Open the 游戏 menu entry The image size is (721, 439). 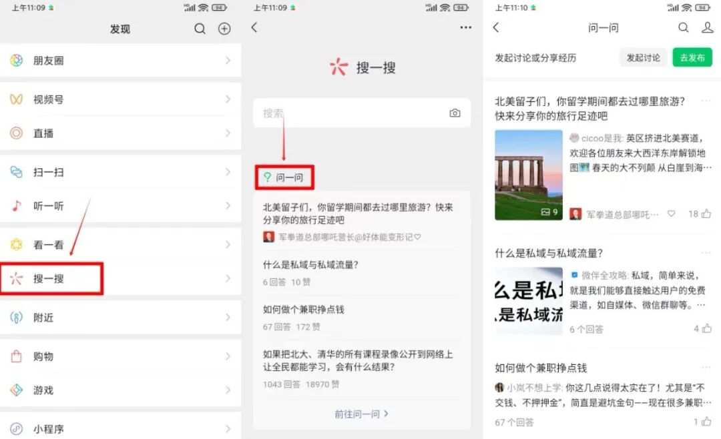120,390
